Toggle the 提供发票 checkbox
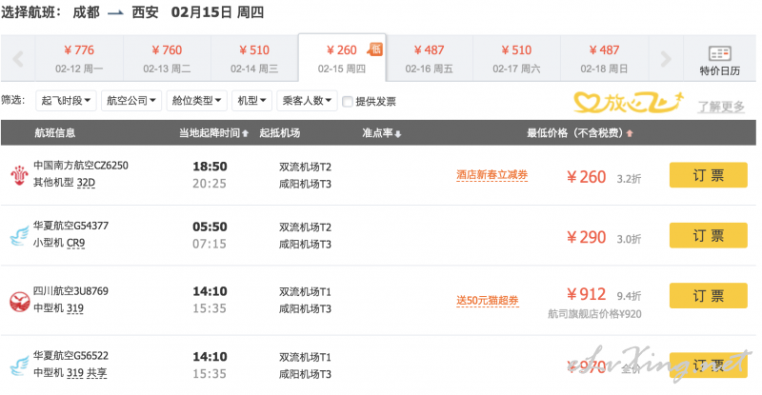 [x=348, y=102]
